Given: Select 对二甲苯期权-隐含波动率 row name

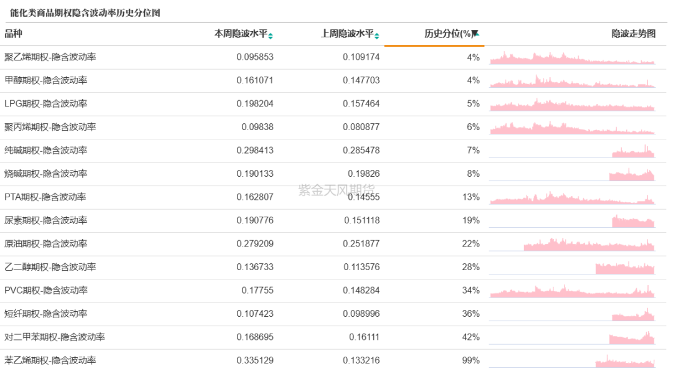Looking at the screenshot, I should 54,337.
